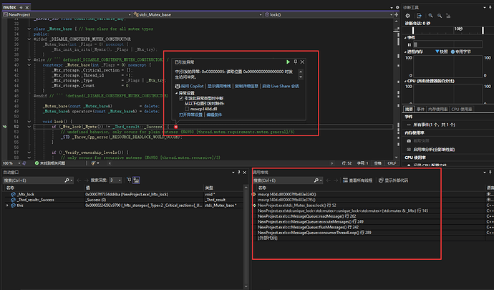Open the search depth dropdown showing 3
The width and height of the screenshot is (494, 290).
(x=115, y=180)
